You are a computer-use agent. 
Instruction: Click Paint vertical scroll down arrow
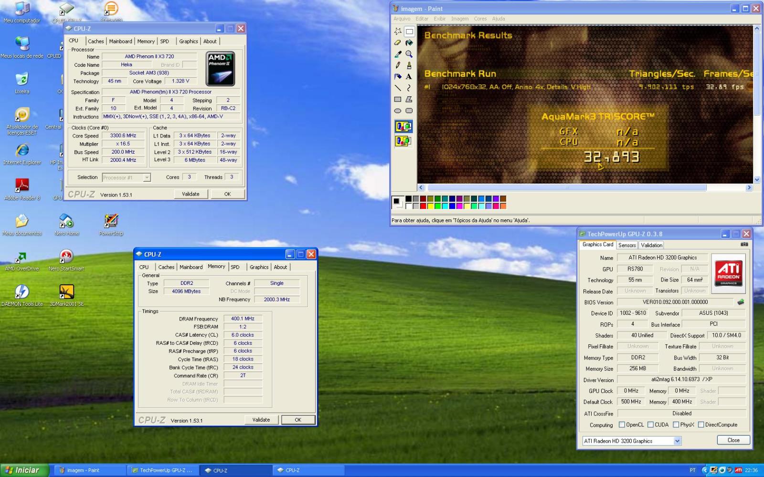(757, 180)
